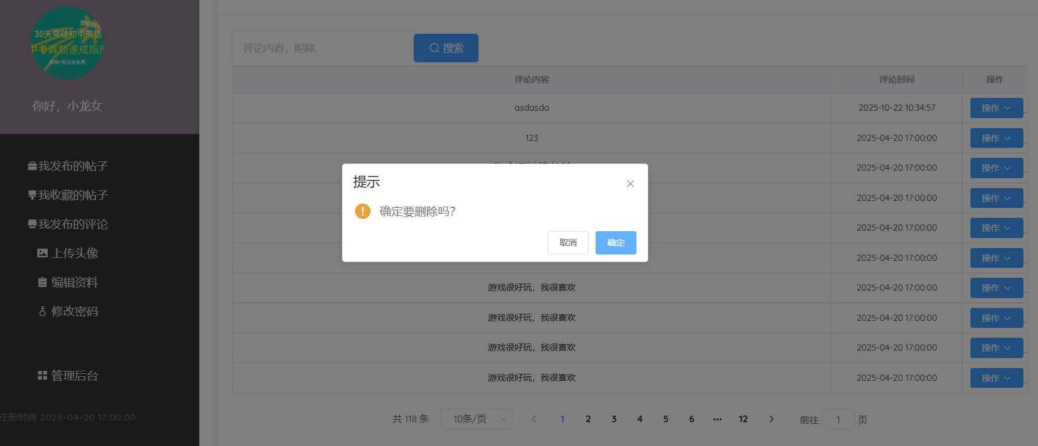Click the pagination ellipsis to jump pages
1038x446 pixels.
tap(717, 419)
